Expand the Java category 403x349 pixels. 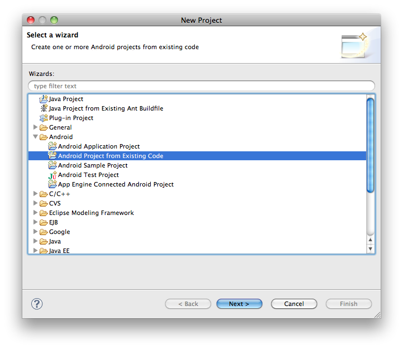[36, 241]
